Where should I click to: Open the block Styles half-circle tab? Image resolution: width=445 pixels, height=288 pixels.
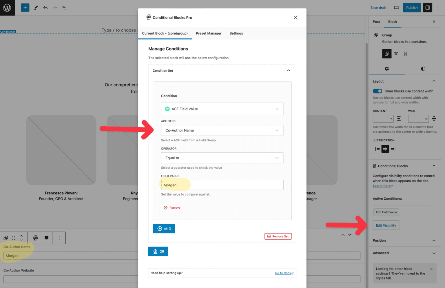(x=423, y=69)
